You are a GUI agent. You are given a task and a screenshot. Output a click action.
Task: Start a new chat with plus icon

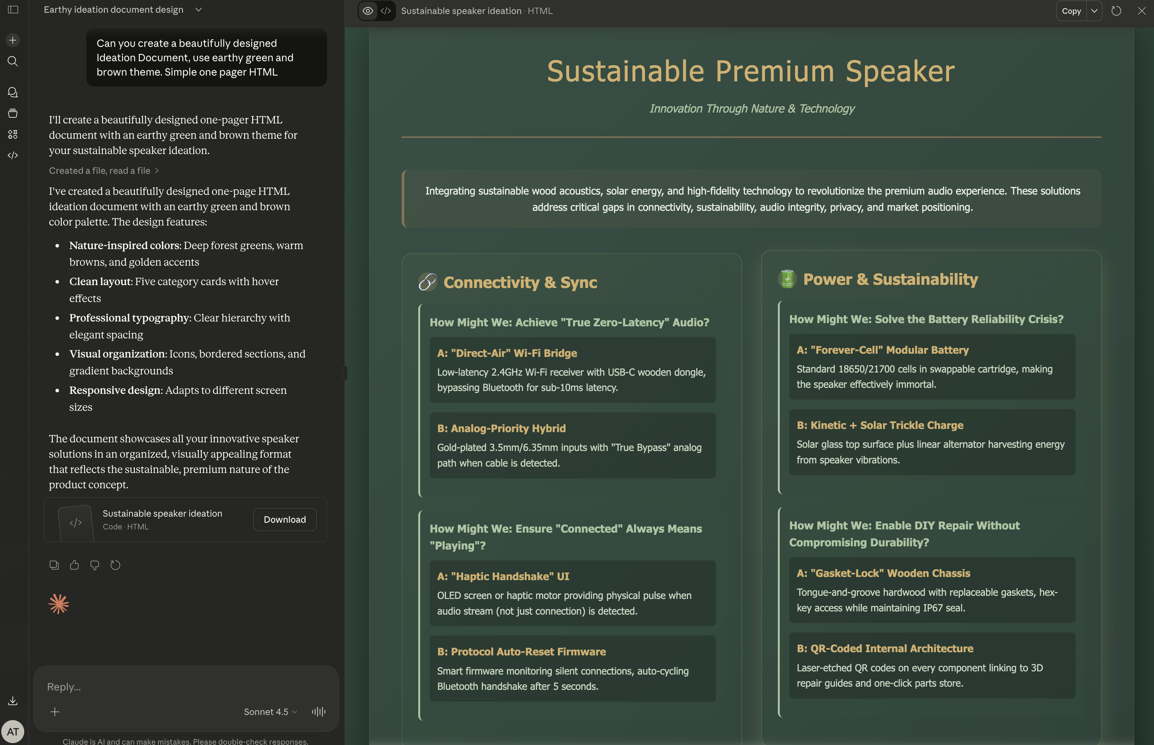click(13, 40)
